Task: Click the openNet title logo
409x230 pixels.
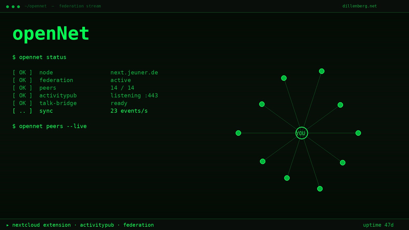Action: tap(51, 33)
